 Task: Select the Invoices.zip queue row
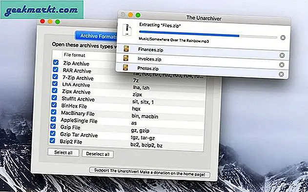click(202, 61)
